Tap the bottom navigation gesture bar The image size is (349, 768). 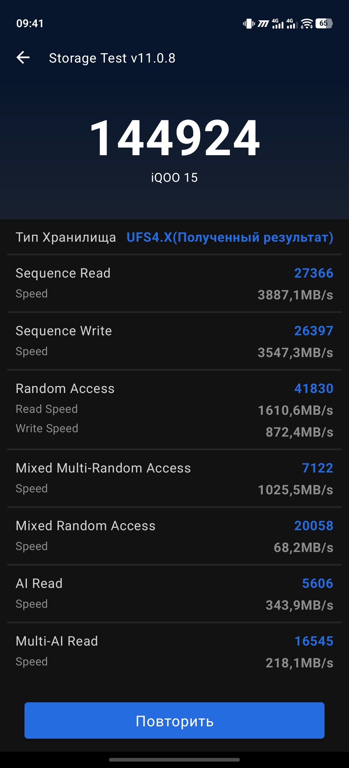click(x=174, y=760)
